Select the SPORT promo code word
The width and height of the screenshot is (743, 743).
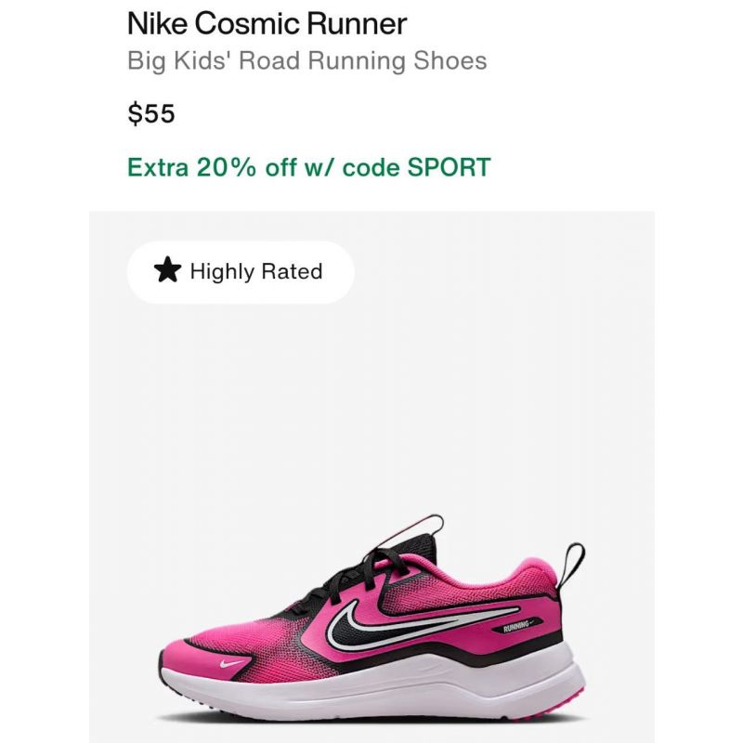449,167
